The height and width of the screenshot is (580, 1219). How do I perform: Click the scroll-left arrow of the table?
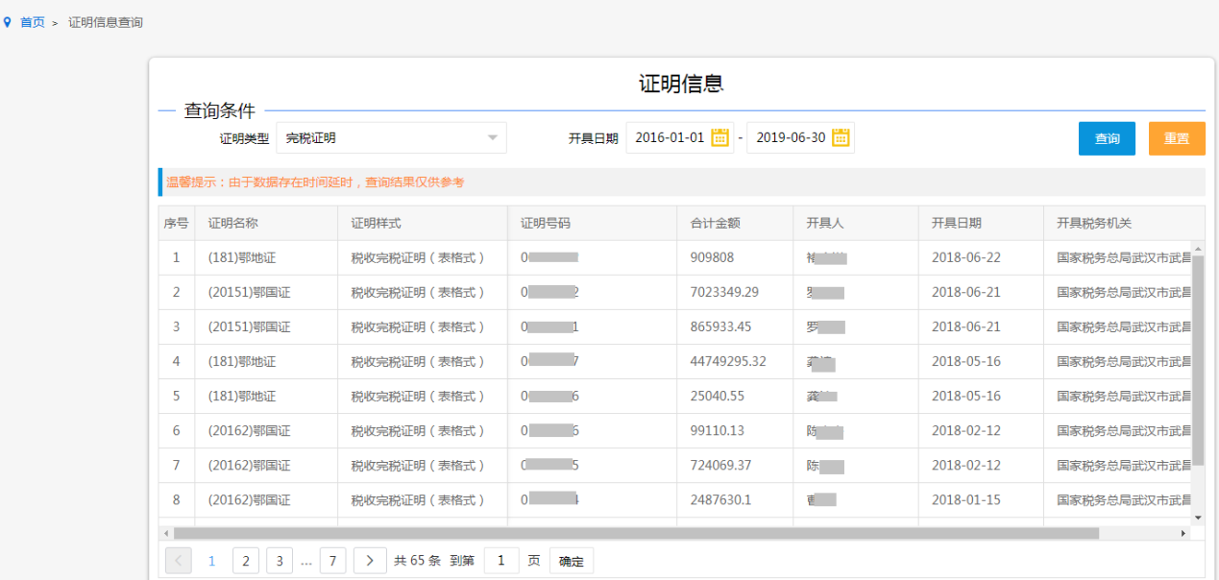(x=165, y=533)
